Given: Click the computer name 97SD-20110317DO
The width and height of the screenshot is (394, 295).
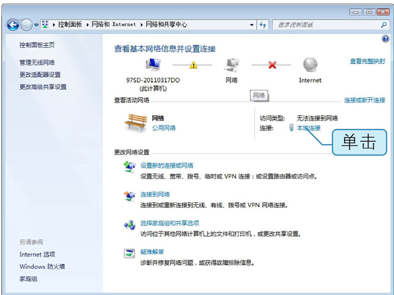Looking at the screenshot, I should [153, 80].
